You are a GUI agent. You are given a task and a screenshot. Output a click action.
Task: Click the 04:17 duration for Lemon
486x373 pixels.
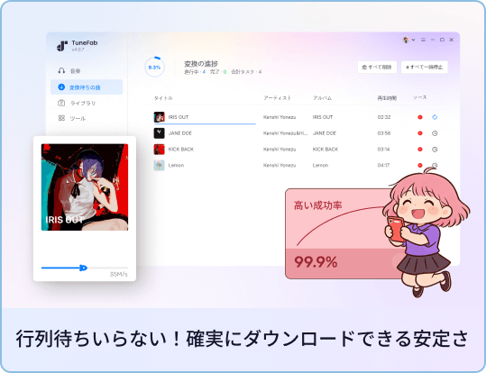(383, 165)
